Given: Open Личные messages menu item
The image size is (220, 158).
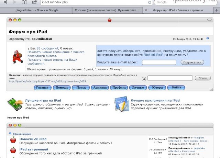Looking at the screenshot, I should (138, 88).
